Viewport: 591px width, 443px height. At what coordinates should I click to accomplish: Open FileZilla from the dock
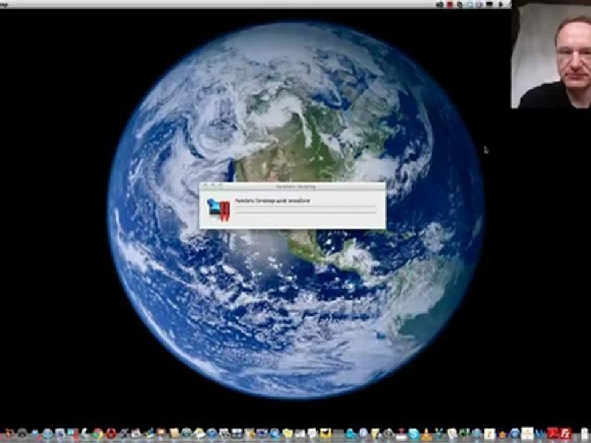point(565,434)
